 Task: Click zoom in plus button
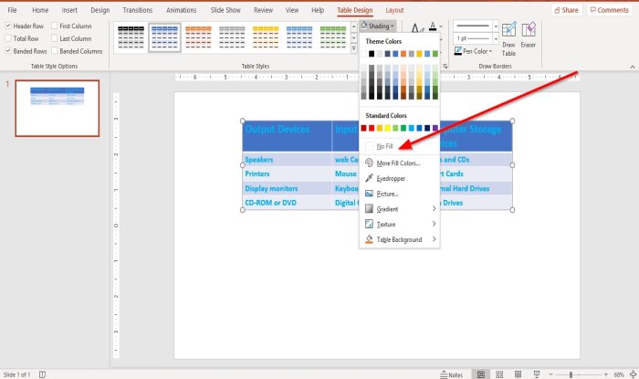click(x=606, y=374)
